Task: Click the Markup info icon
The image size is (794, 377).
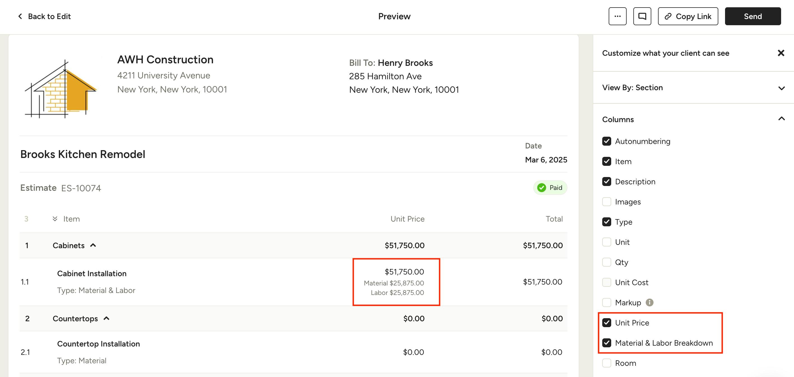Action: (x=649, y=302)
